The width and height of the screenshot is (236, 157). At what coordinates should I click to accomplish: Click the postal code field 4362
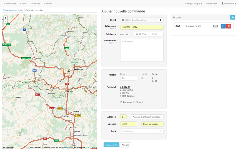coord(129,124)
